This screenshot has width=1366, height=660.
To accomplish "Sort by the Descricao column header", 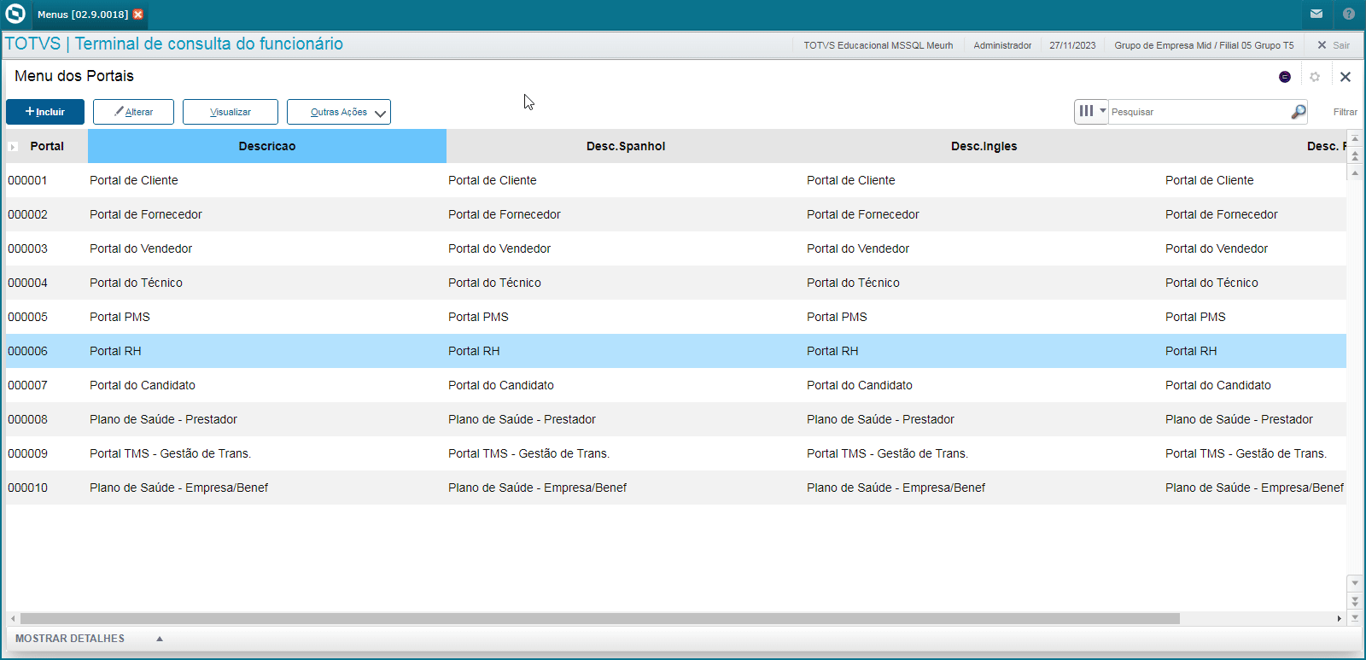I will click(x=267, y=146).
